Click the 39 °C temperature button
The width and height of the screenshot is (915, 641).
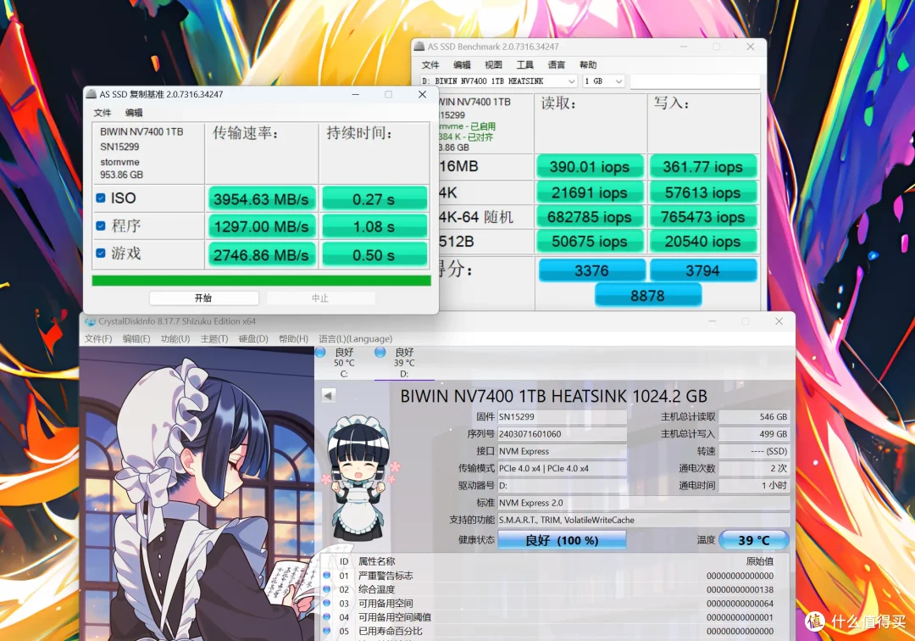tap(753, 540)
